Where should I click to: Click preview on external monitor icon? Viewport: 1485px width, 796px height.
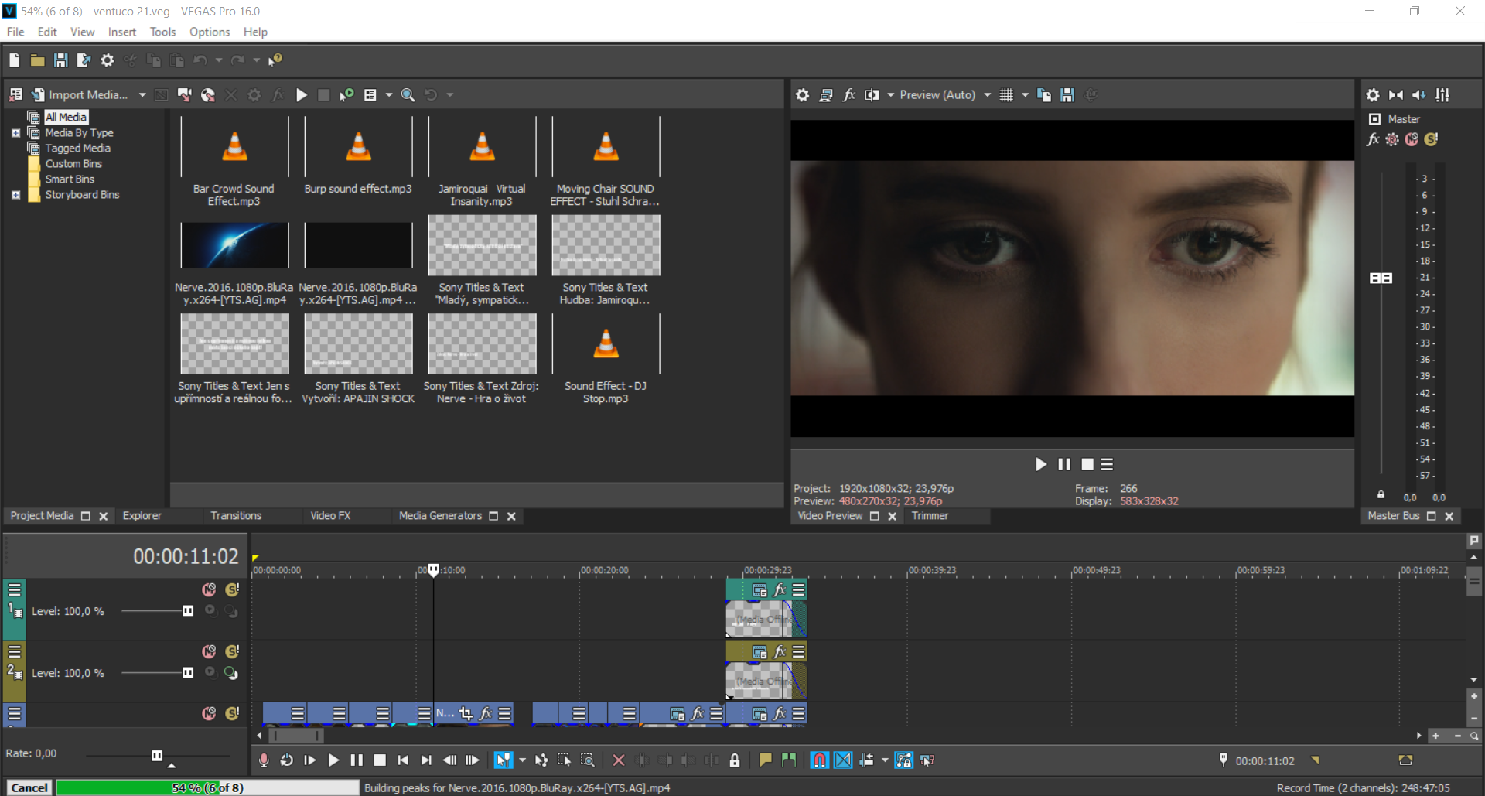pyautogui.click(x=825, y=95)
